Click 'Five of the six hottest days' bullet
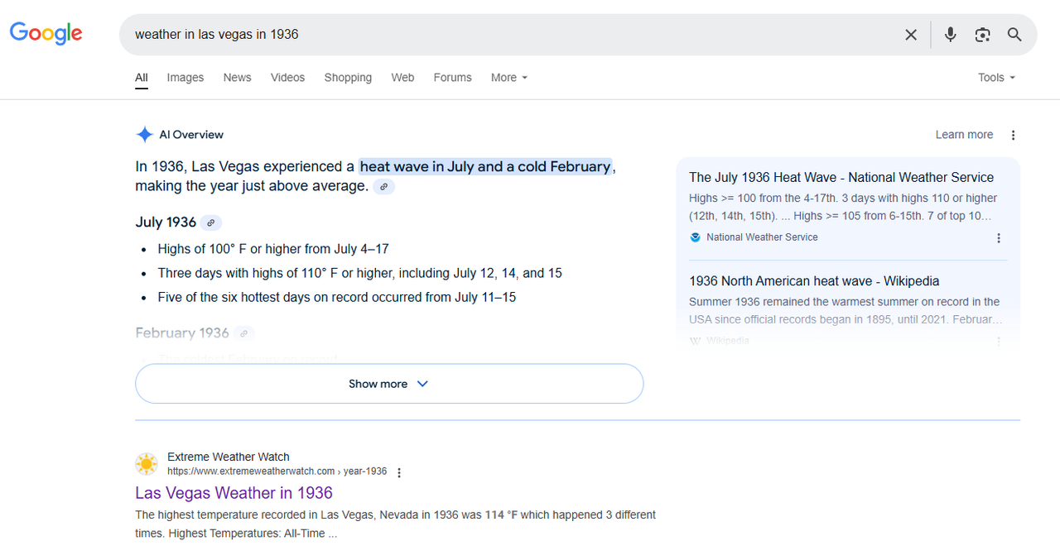 pyautogui.click(x=337, y=297)
